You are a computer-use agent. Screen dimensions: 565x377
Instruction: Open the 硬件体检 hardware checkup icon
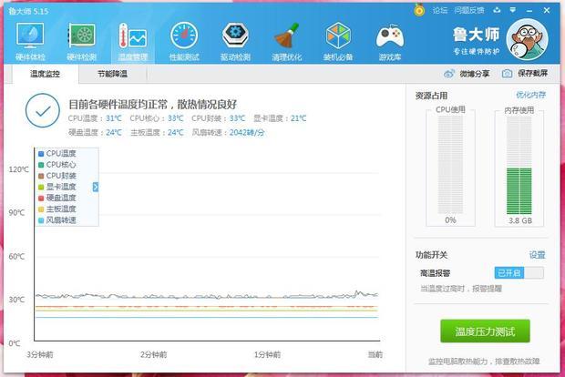pyautogui.click(x=30, y=36)
